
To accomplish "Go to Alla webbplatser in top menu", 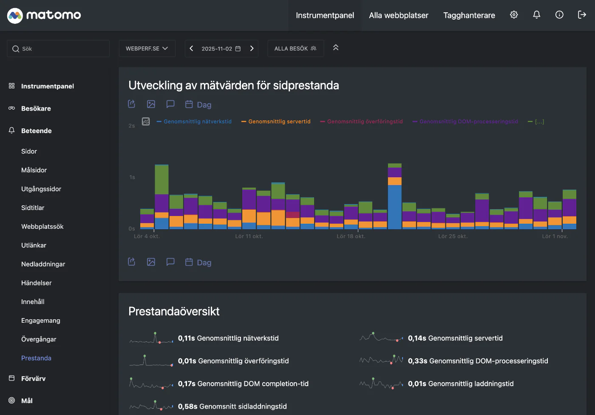I will click(x=398, y=15).
